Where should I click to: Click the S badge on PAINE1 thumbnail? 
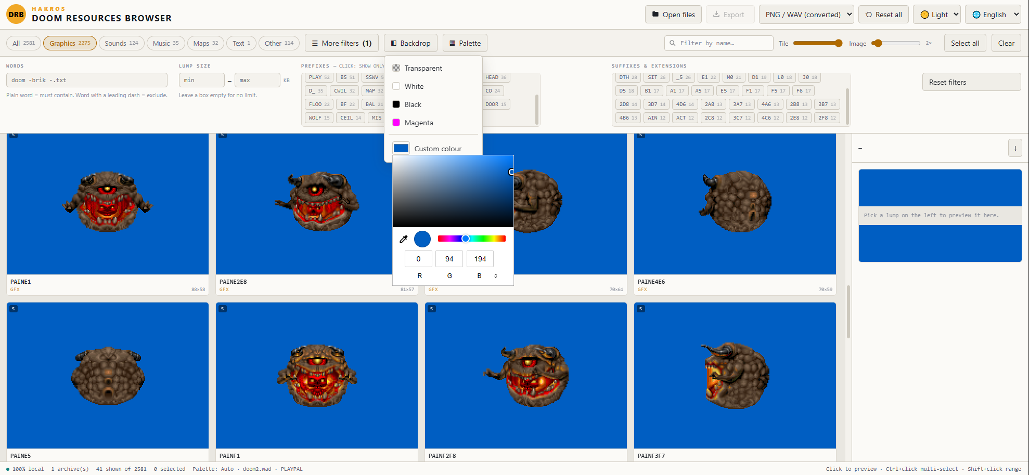(14, 135)
